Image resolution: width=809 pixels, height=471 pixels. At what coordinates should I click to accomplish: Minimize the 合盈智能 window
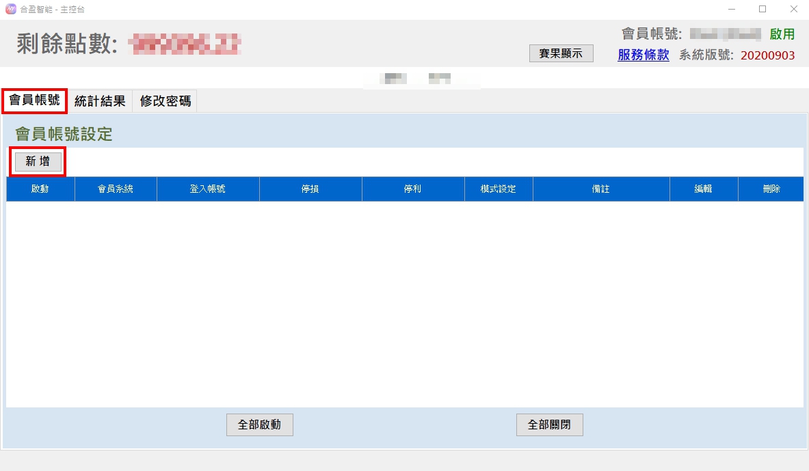click(731, 10)
